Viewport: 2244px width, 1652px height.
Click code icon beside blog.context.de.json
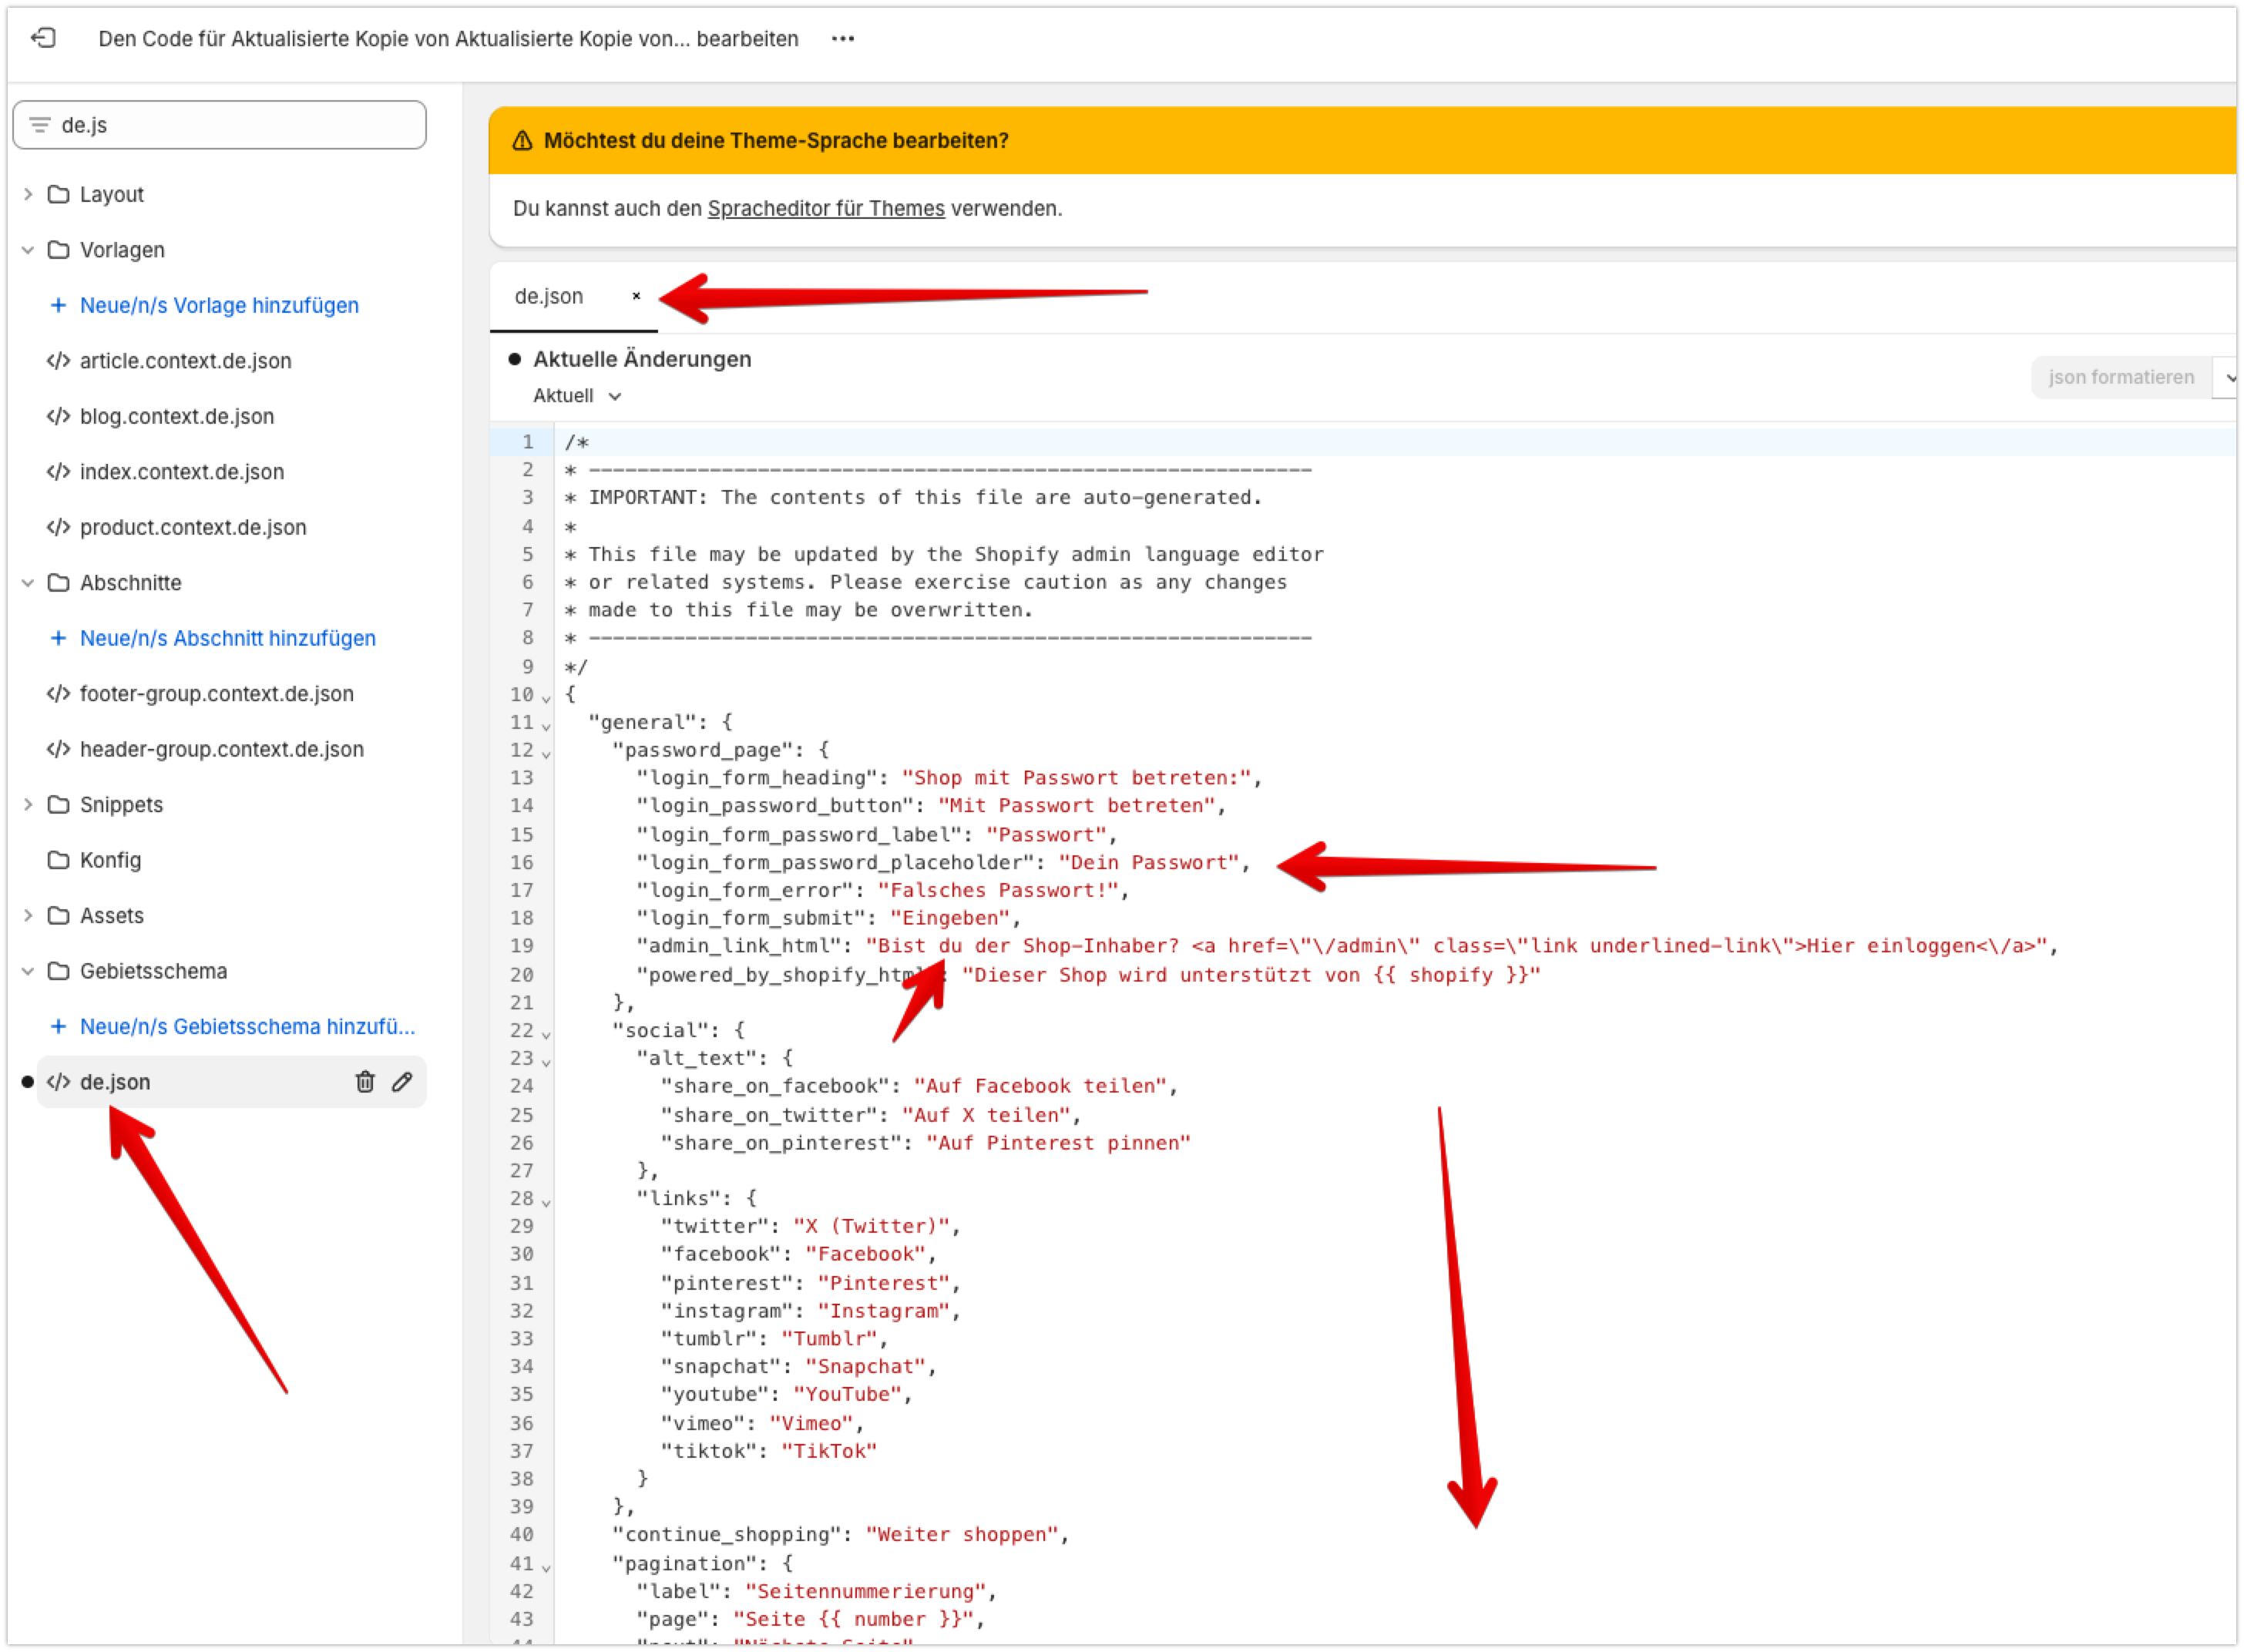coord(58,416)
